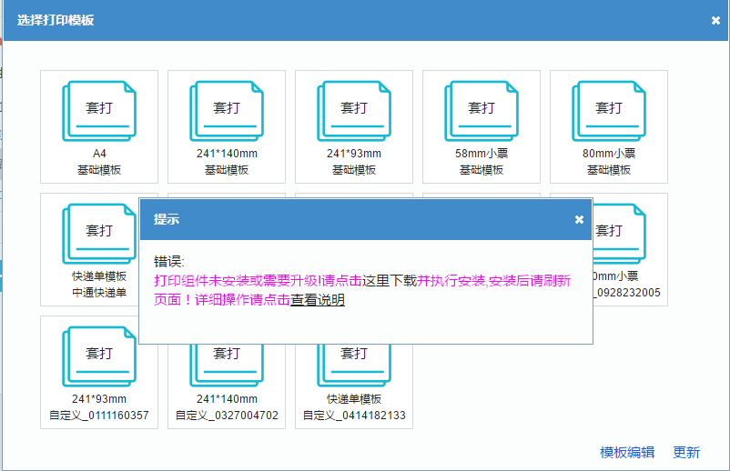Click the 提示 dialog title

click(x=167, y=219)
